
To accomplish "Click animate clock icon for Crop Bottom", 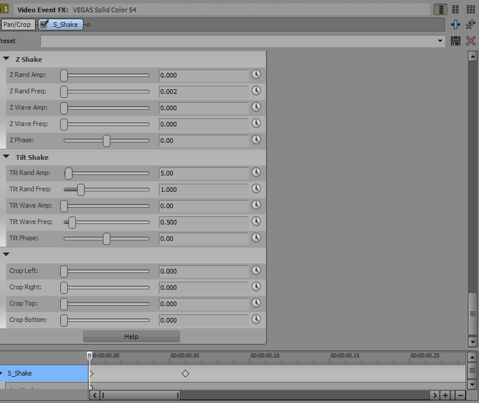I will click(x=256, y=319).
